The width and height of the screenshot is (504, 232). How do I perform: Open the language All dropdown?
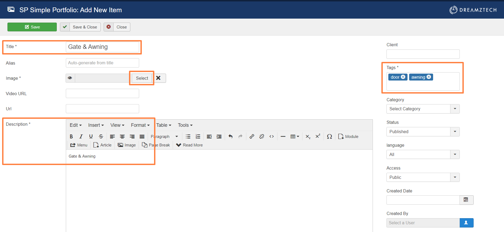point(423,154)
